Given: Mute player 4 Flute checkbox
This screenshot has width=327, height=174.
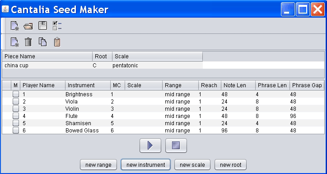Looking at the screenshot, I should tap(16, 116).
